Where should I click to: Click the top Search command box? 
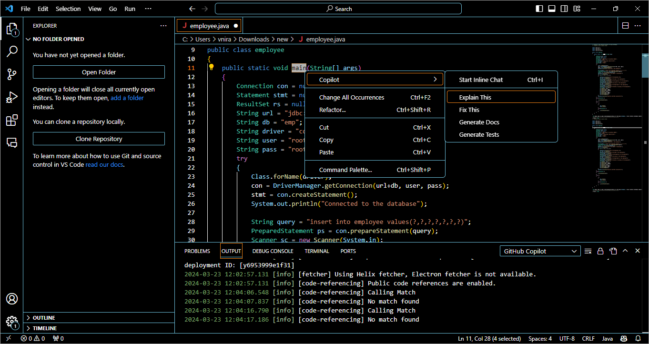pyautogui.click(x=338, y=9)
